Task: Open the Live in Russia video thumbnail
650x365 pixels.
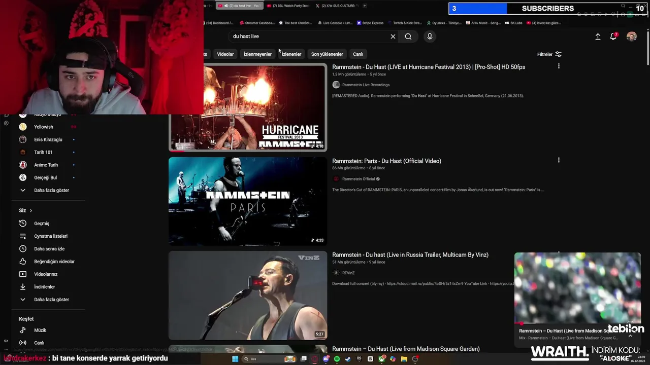Action: point(248,295)
